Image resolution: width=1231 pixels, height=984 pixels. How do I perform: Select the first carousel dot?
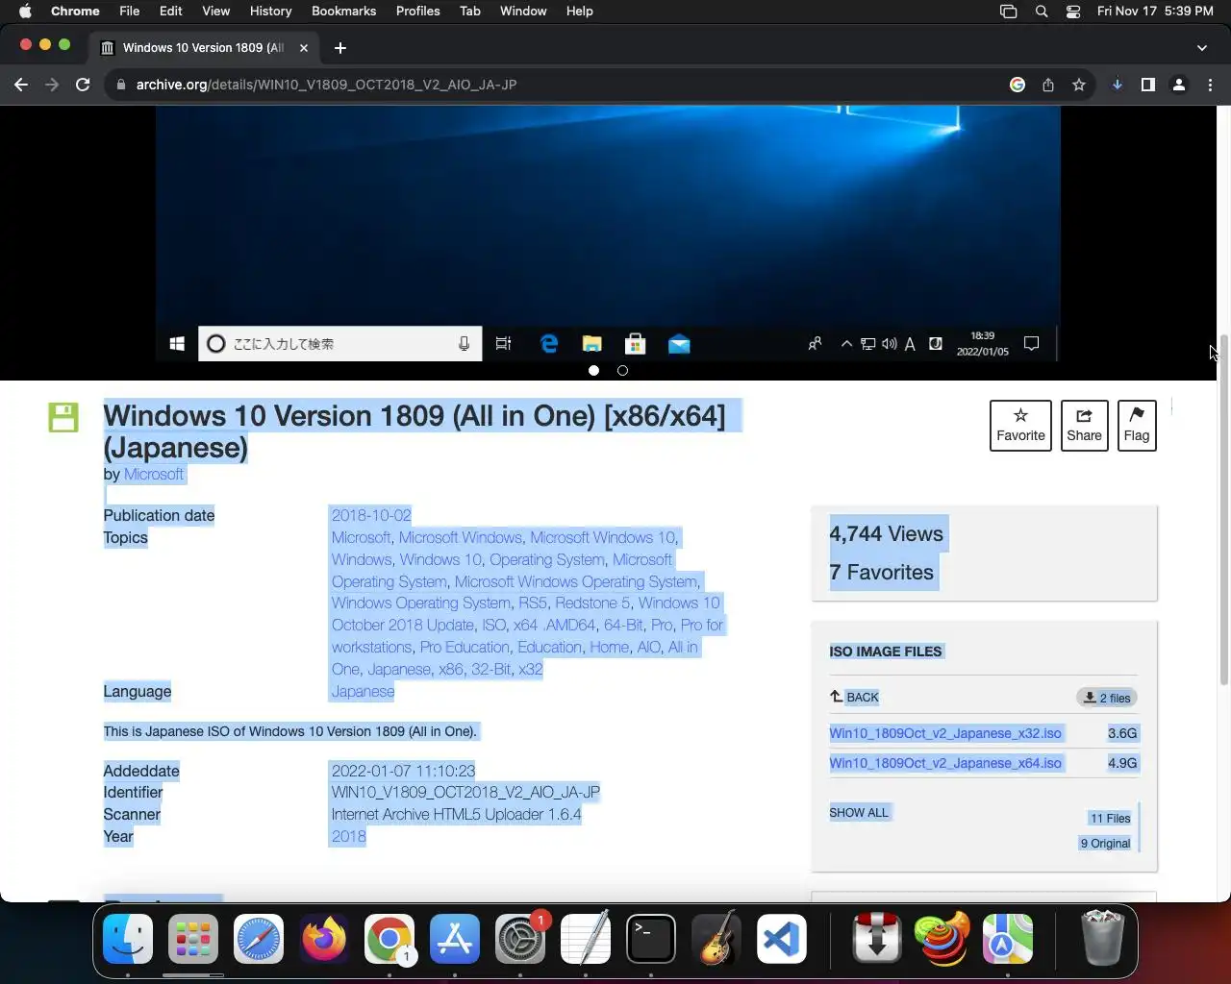(x=593, y=370)
